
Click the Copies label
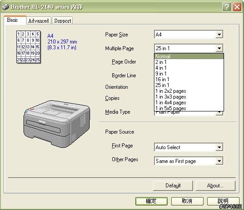[112, 98]
